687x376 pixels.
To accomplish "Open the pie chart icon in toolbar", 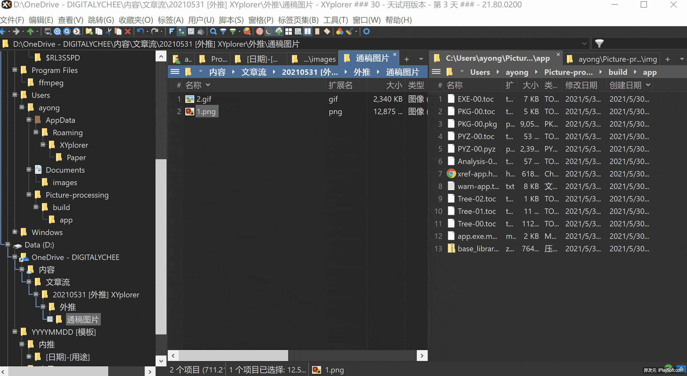I will point(247,31).
